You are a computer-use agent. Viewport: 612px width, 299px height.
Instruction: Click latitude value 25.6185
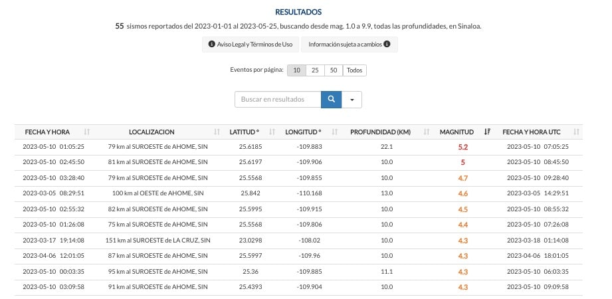(x=251, y=147)
